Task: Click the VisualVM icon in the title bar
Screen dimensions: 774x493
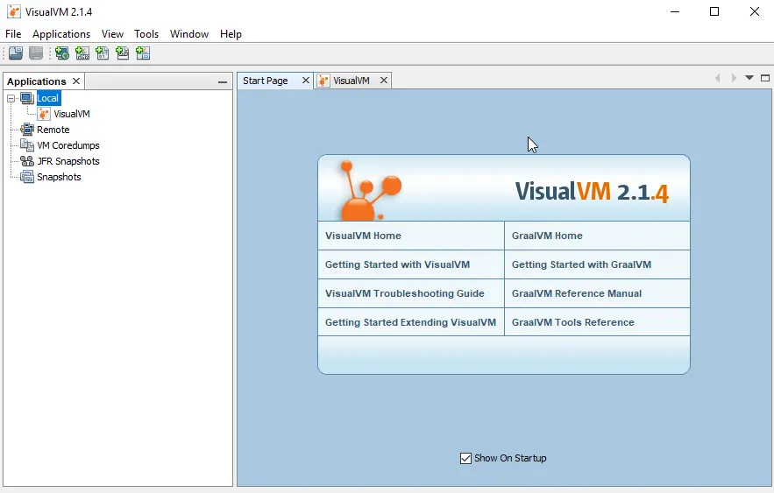Action: [x=14, y=12]
